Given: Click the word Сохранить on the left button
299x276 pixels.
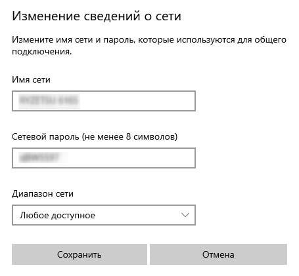Looking at the screenshot, I should coord(80,255).
